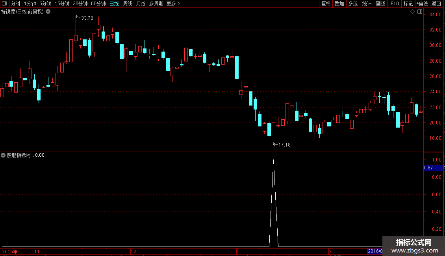Click the panel layout icon at top-left

pos(4,4)
